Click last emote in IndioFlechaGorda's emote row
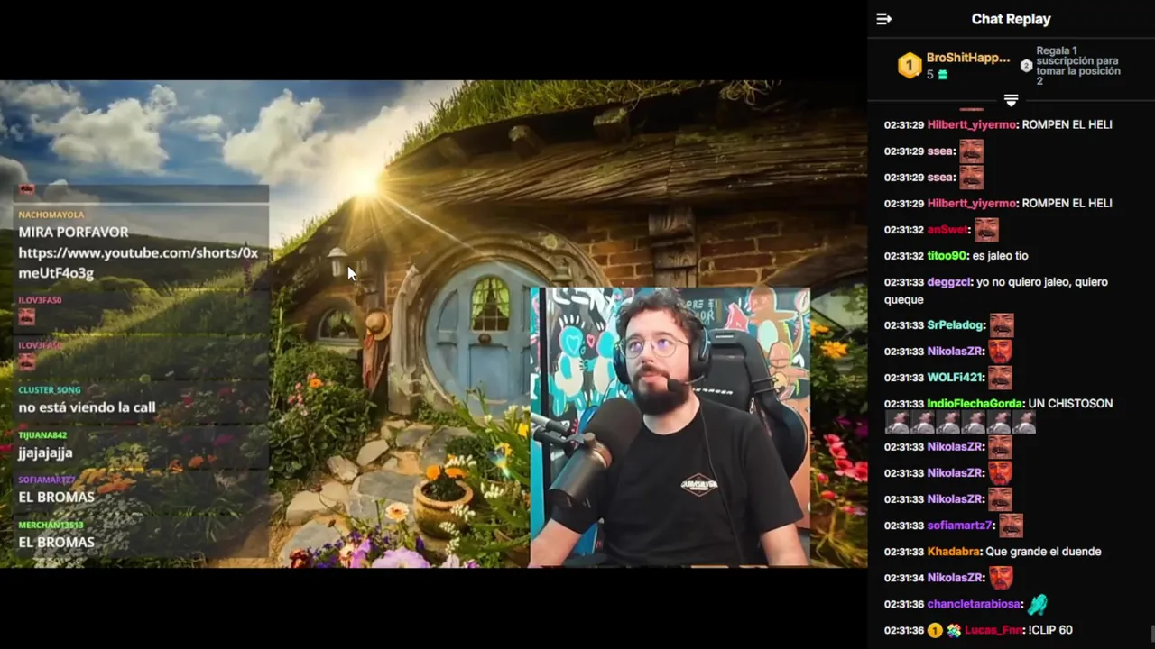Screen dimensions: 1155x649 [x=1023, y=422]
